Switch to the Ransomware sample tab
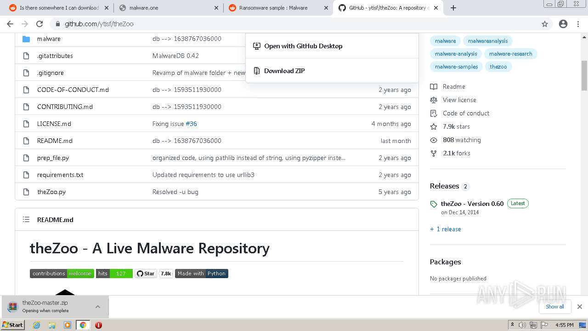 (x=279, y=8)
